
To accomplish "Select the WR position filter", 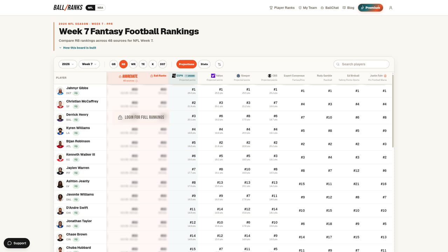I will pyautogui.click(x=133, y=64).
